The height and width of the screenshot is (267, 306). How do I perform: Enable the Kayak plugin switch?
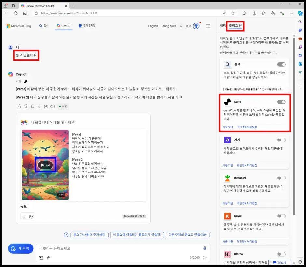281,216
